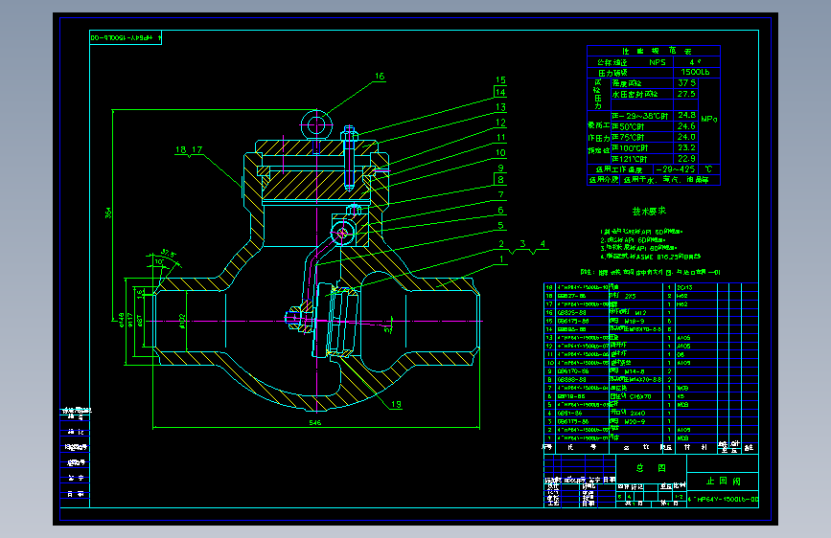Click part balloon number 3
The width and height of the screenshot is (831, 538).
click(x=522, y=243)
